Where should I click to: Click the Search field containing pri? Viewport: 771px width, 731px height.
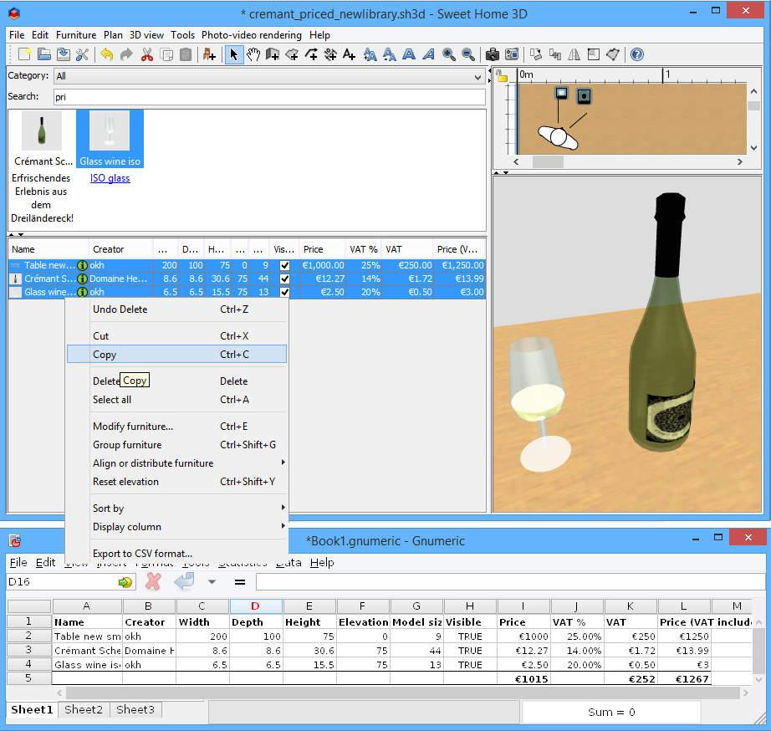click(269, 97)
